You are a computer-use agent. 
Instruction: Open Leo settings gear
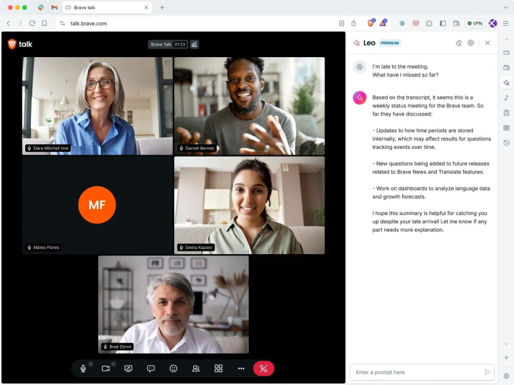click(x=471, y=43)
